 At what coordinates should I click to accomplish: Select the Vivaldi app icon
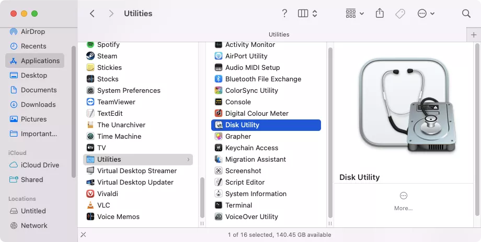[x=90, y=193]
